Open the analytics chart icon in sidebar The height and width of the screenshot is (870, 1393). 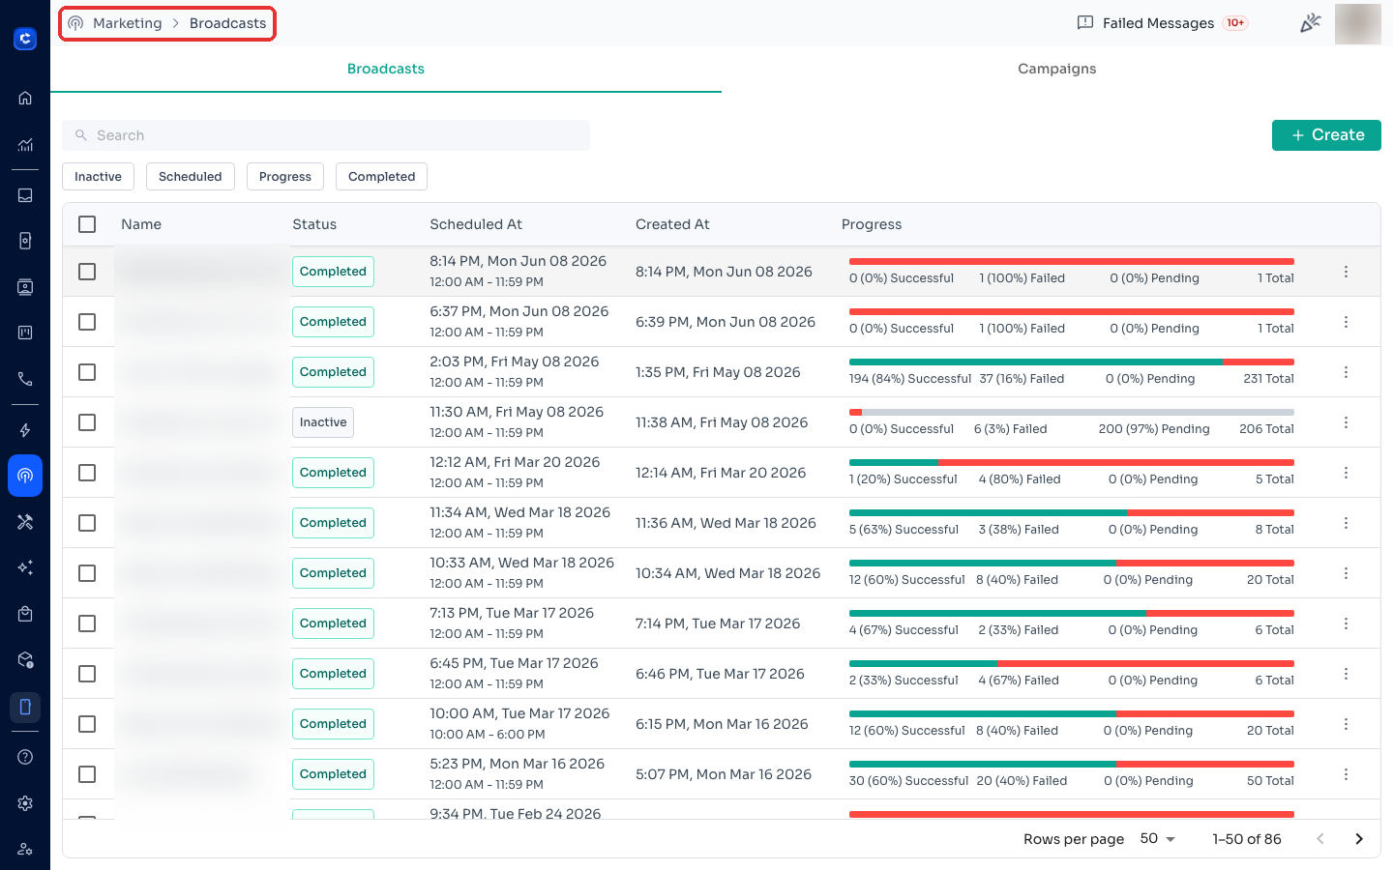(x=25, y=145)
